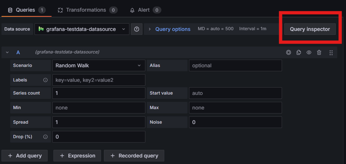Select the Queries tab

coord(27,10)
